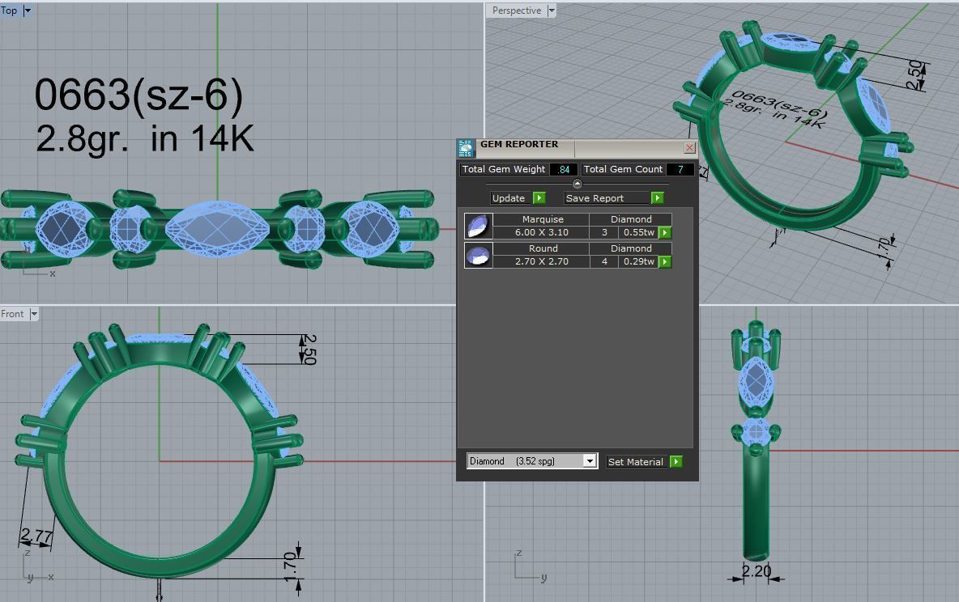Click the Marquise quantity cell 3
The image size is (959, 602).
tap(604, 232)
